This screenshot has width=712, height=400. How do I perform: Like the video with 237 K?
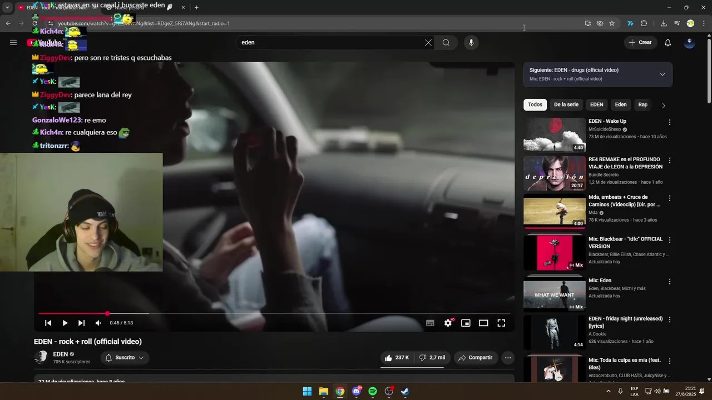(397, 358)
